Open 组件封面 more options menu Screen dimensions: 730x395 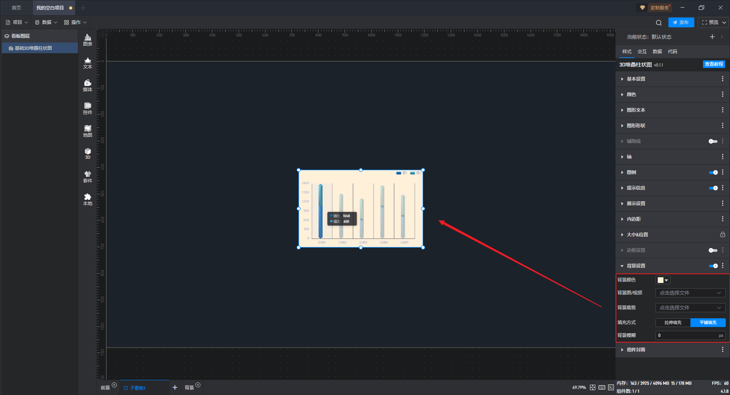tap(722, 350)
